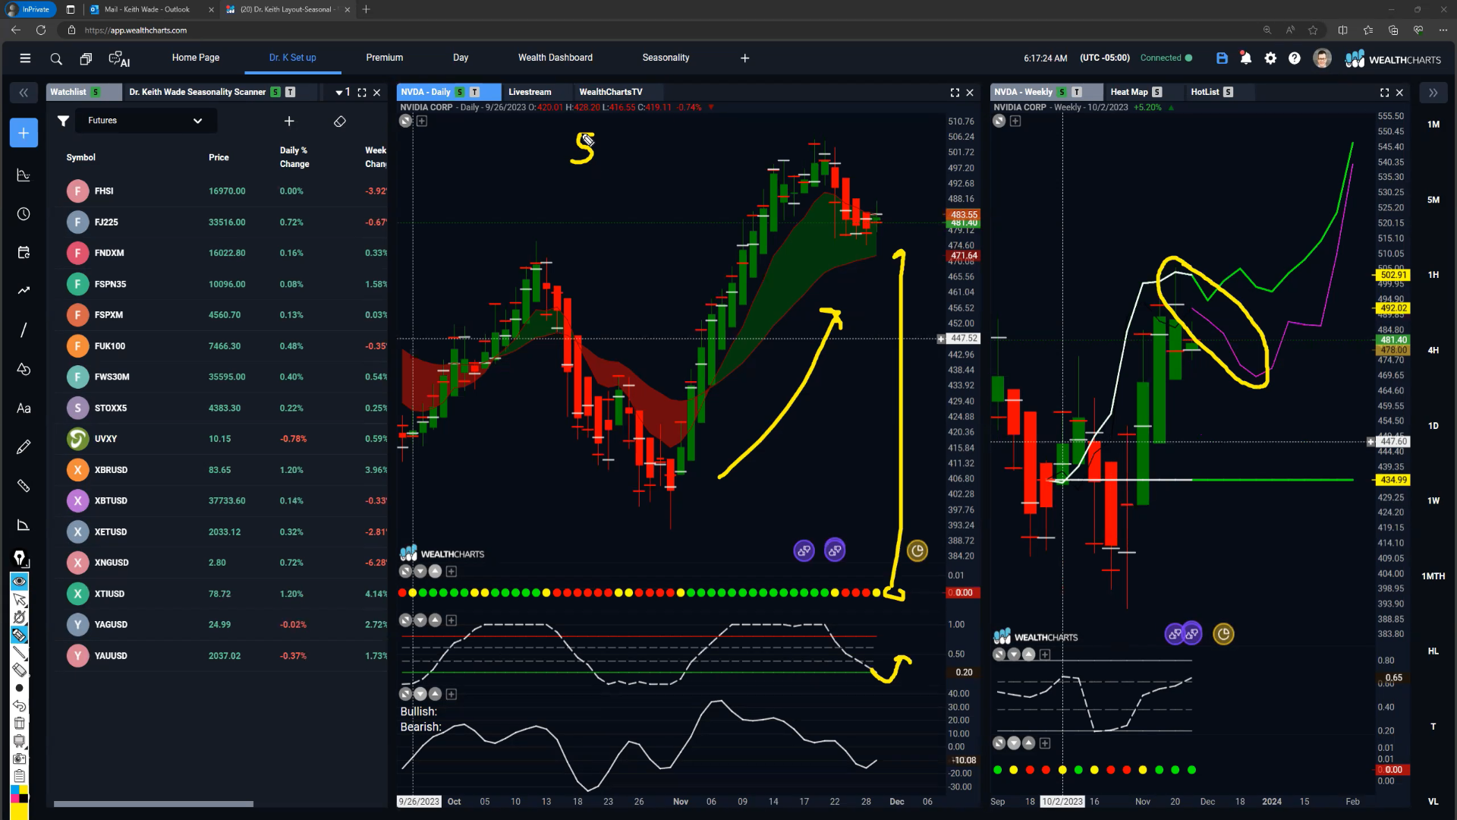
Task: Open the AI assistant icon
Action: tap(119, 58)
